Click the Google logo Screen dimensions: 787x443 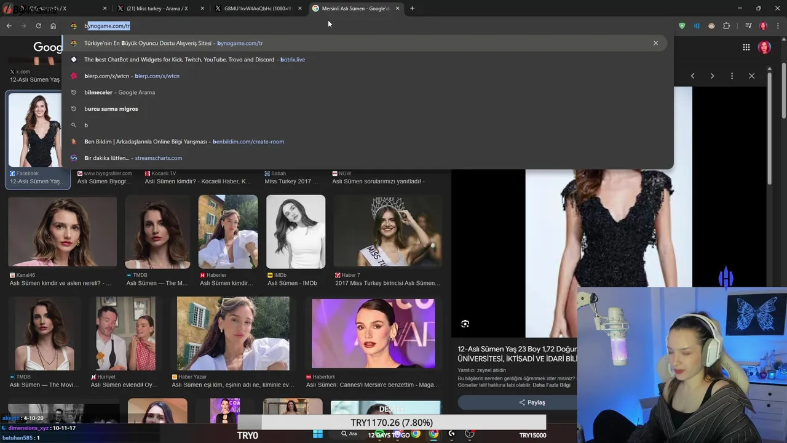[x=48, y=47]
